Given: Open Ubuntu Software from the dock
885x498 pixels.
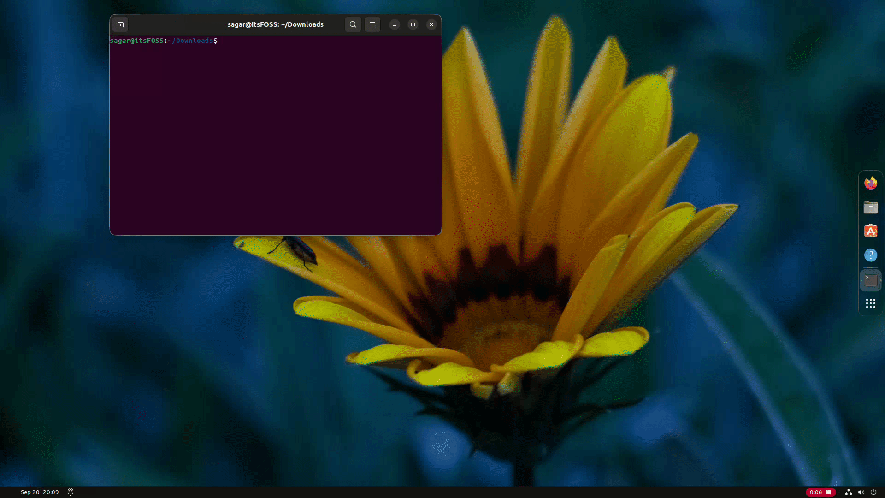Looking at the screenshot, I should pos(870,231).
